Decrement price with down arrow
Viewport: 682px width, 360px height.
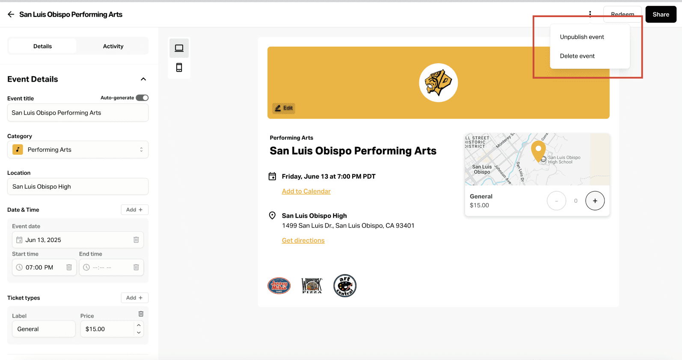point(139,333)
